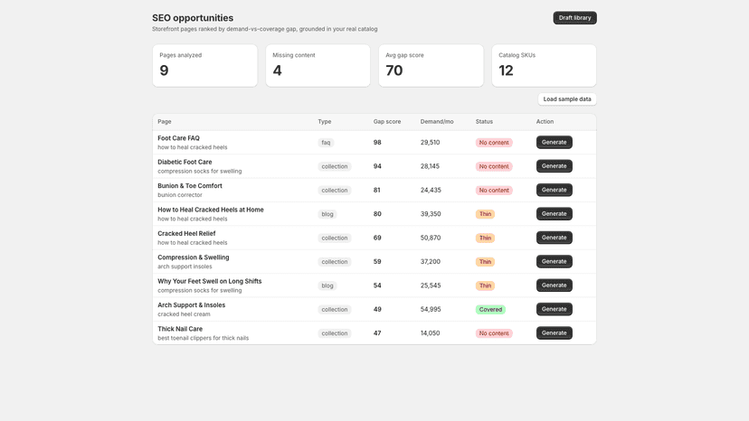The image size is (749, 421).
Task: Click demand value 14,050
Action: (430, 333)
